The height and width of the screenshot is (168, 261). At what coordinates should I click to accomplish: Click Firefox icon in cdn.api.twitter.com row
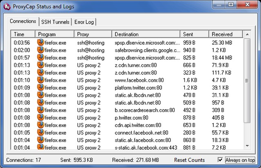[41, 125]
